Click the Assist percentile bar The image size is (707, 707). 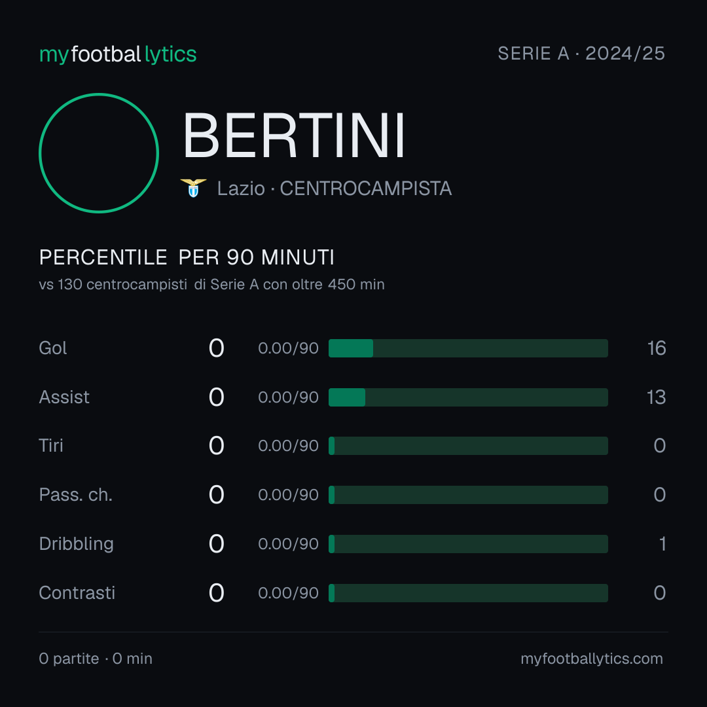[x=468, y=397]
